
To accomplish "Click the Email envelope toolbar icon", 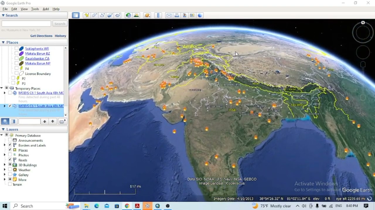I will click(x=169, y=15).
